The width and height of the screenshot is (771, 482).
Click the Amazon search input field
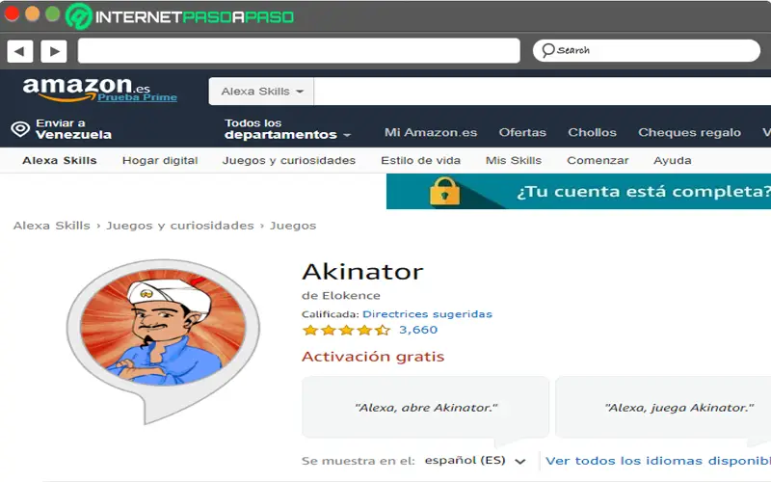[x=543, y=92]
